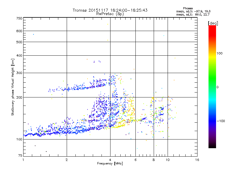Click the 'mean, sd,O: -97.9, 19.3' line
Viewport: 232px width, 174px height.
[193, 11]
